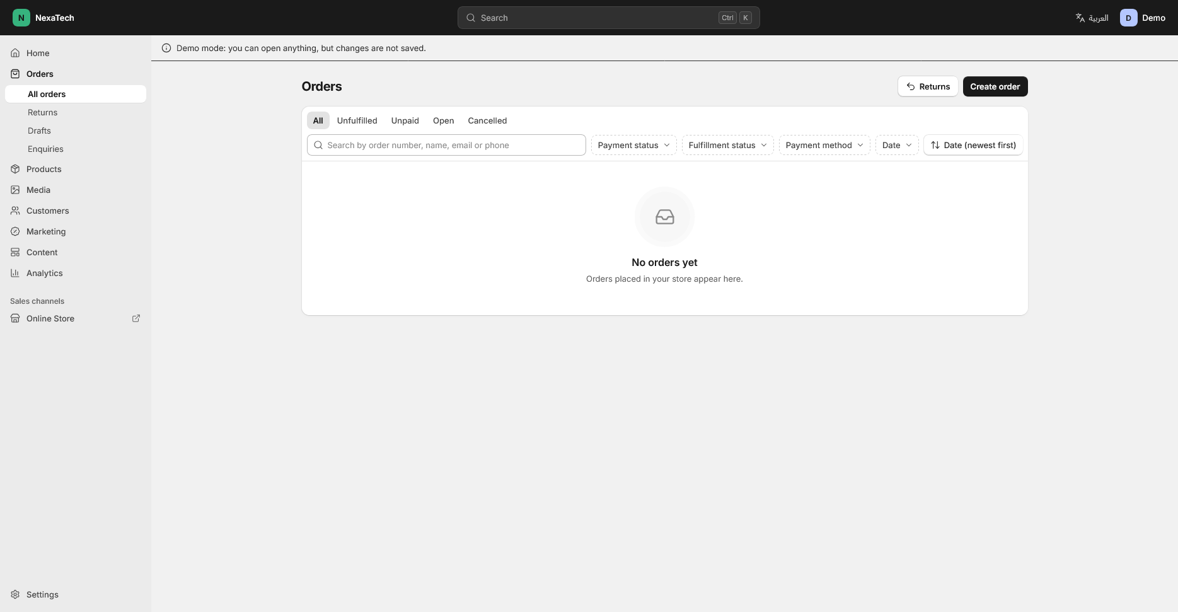Viewport: 1178px width, 612px height.
Task: Click the Analytics bar chart icon
Action: click(15, 273)
